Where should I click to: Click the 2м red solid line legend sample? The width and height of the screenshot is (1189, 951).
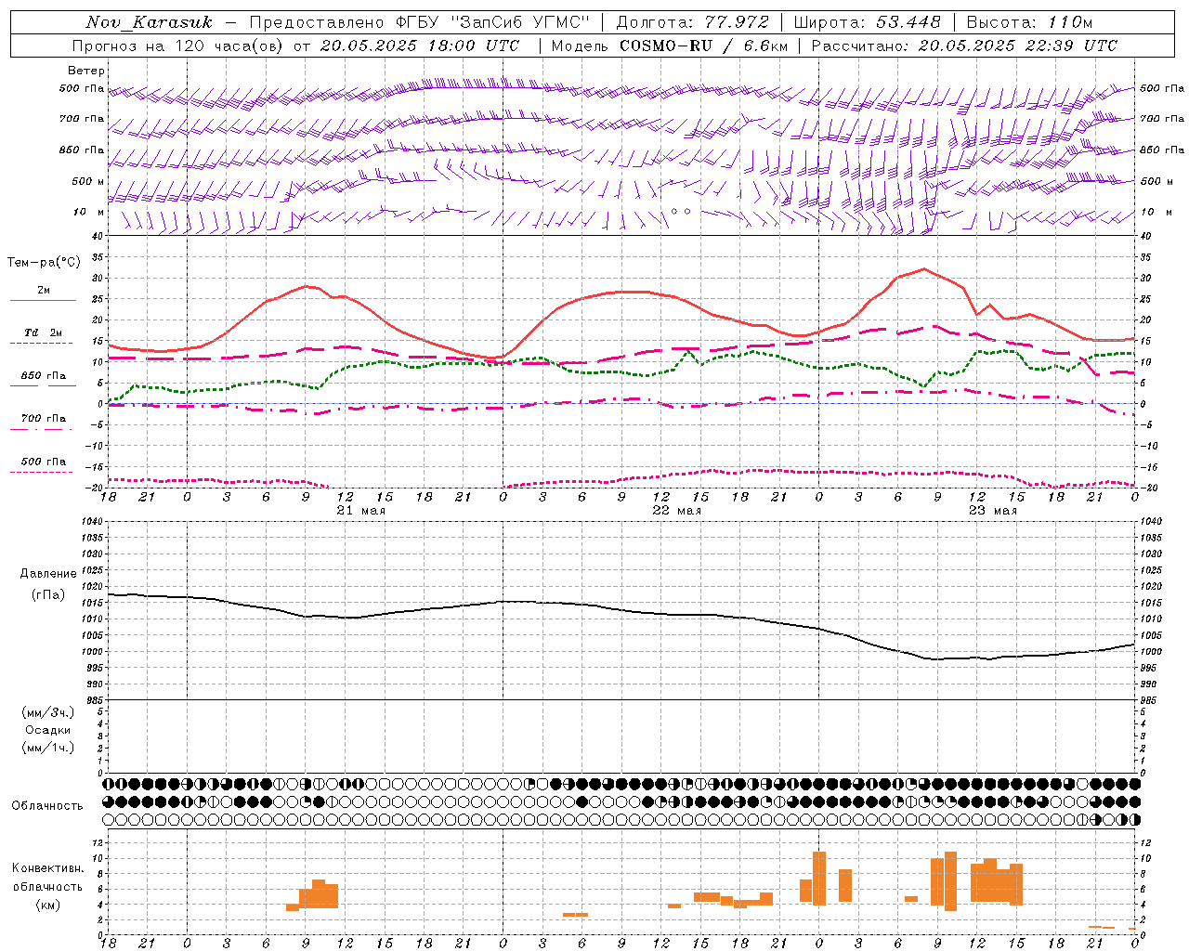pyautogui.click(x=43, y=300)
